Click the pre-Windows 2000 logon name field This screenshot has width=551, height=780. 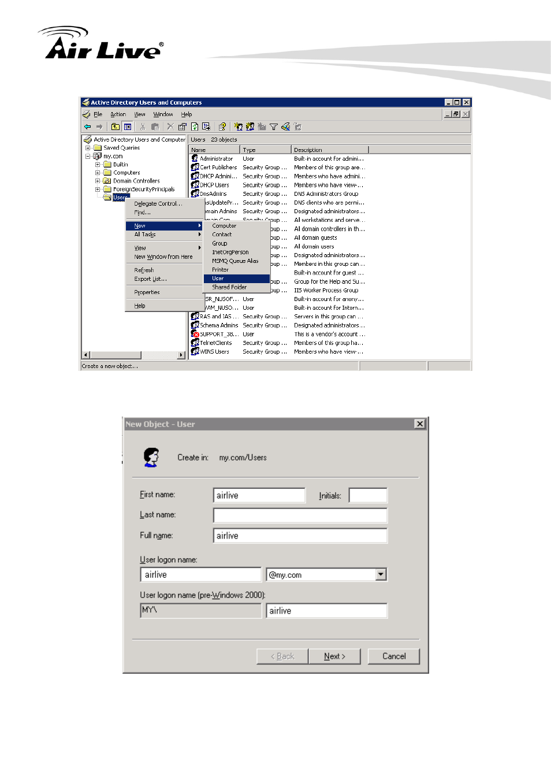(x=327, y=611)
